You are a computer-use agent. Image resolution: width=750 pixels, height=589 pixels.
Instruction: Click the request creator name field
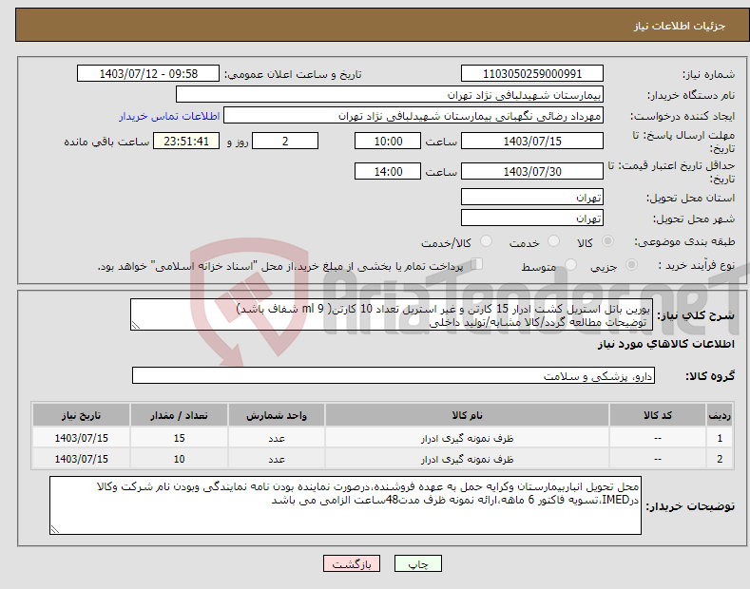pos(413,116)
